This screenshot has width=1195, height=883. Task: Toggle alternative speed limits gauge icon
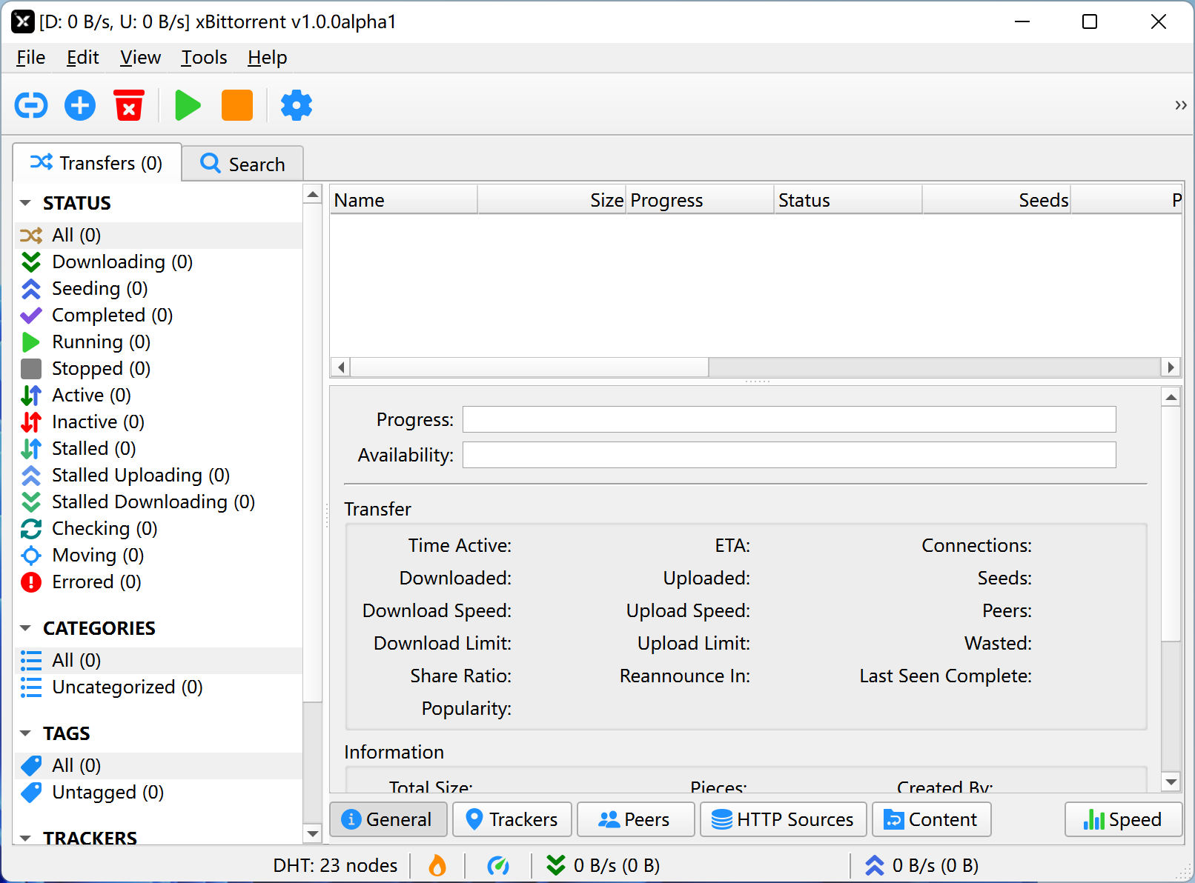498,865
